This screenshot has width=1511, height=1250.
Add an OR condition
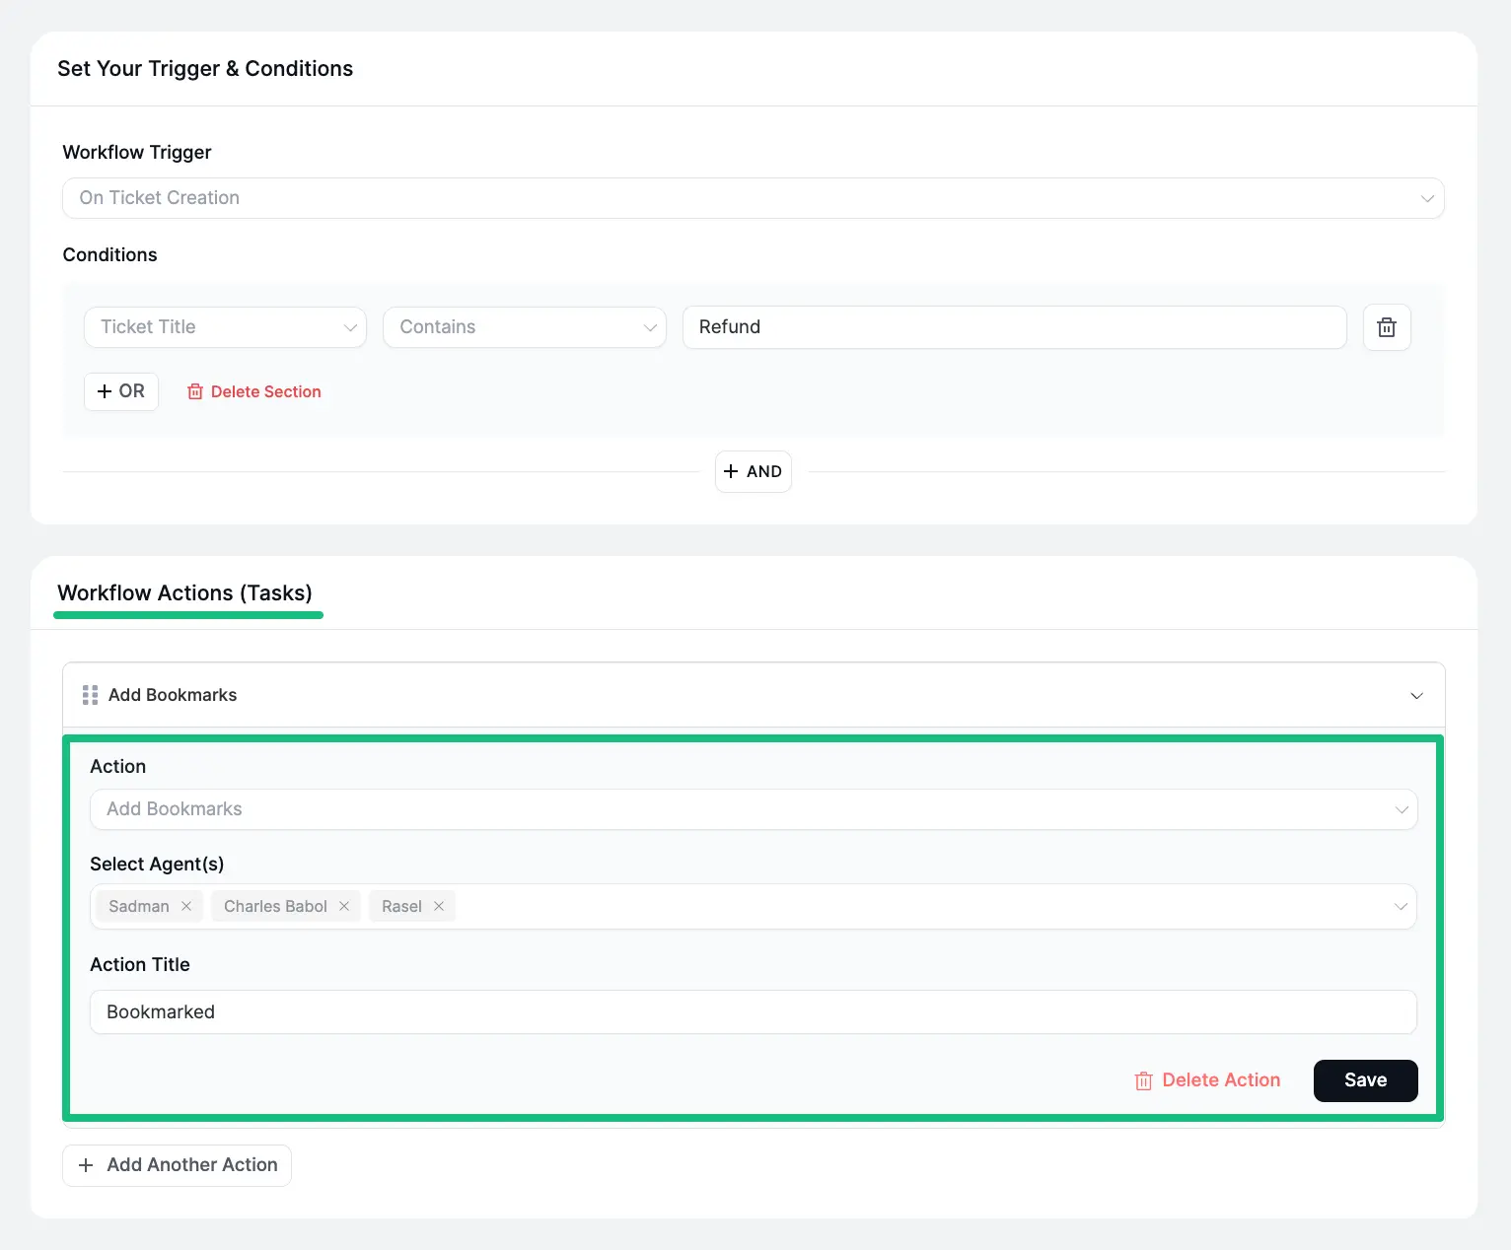tap(120, 391)
